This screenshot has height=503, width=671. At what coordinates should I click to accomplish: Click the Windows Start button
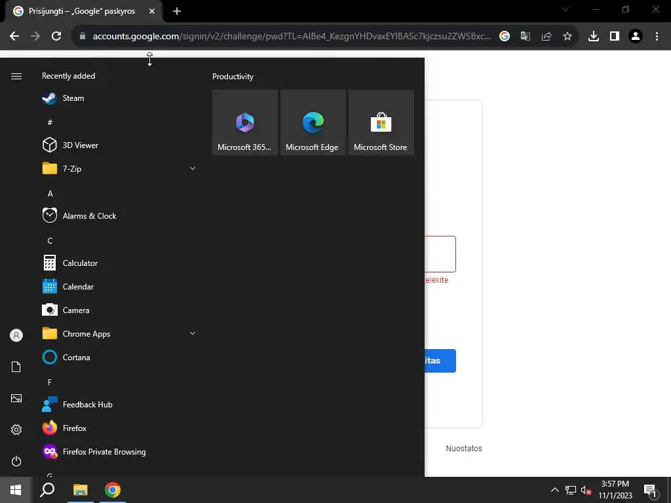16,490
